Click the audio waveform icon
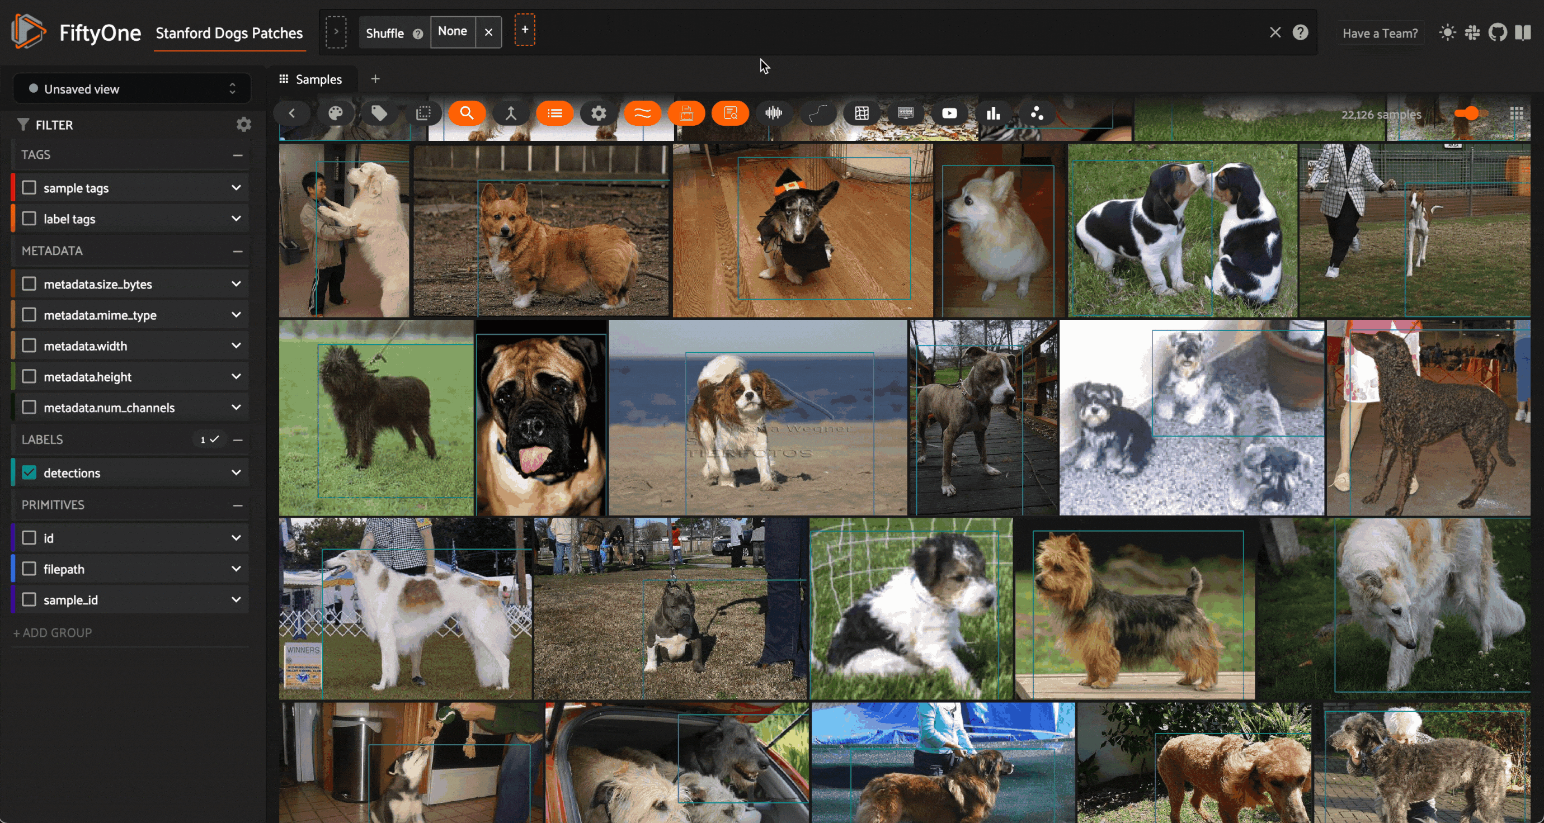The height and width of the screenshot is (823, 1544). (x=774, y=113)
